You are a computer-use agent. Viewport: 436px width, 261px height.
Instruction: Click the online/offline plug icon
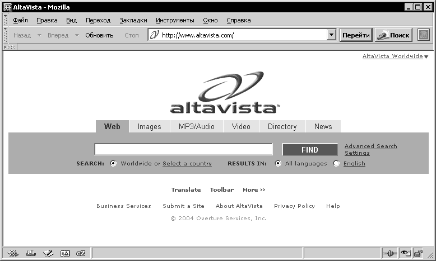coord(390,253)
